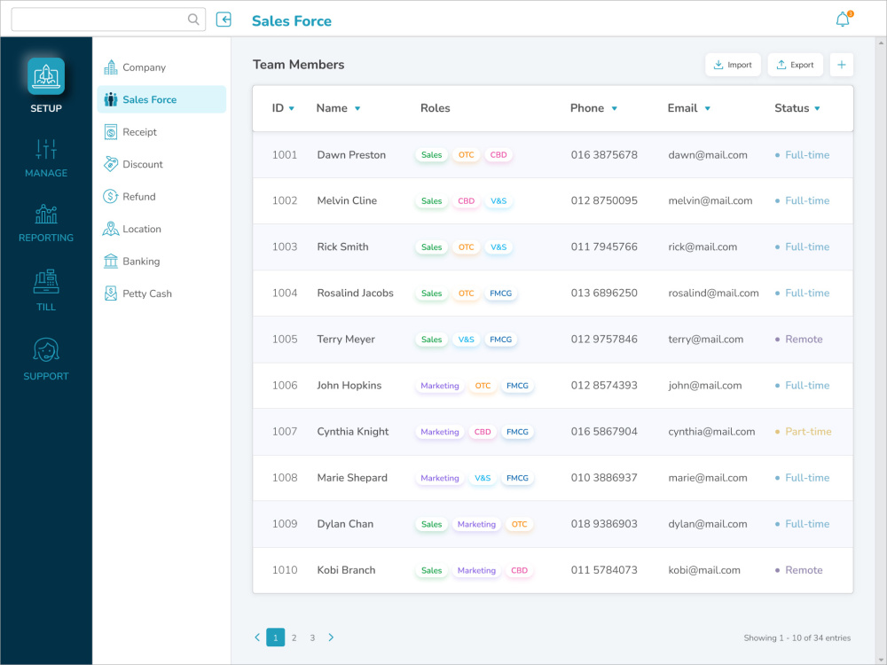Open the Status column sort dropdown
Viewport: 887px width, 665px height.
click(x=817, y=108)
